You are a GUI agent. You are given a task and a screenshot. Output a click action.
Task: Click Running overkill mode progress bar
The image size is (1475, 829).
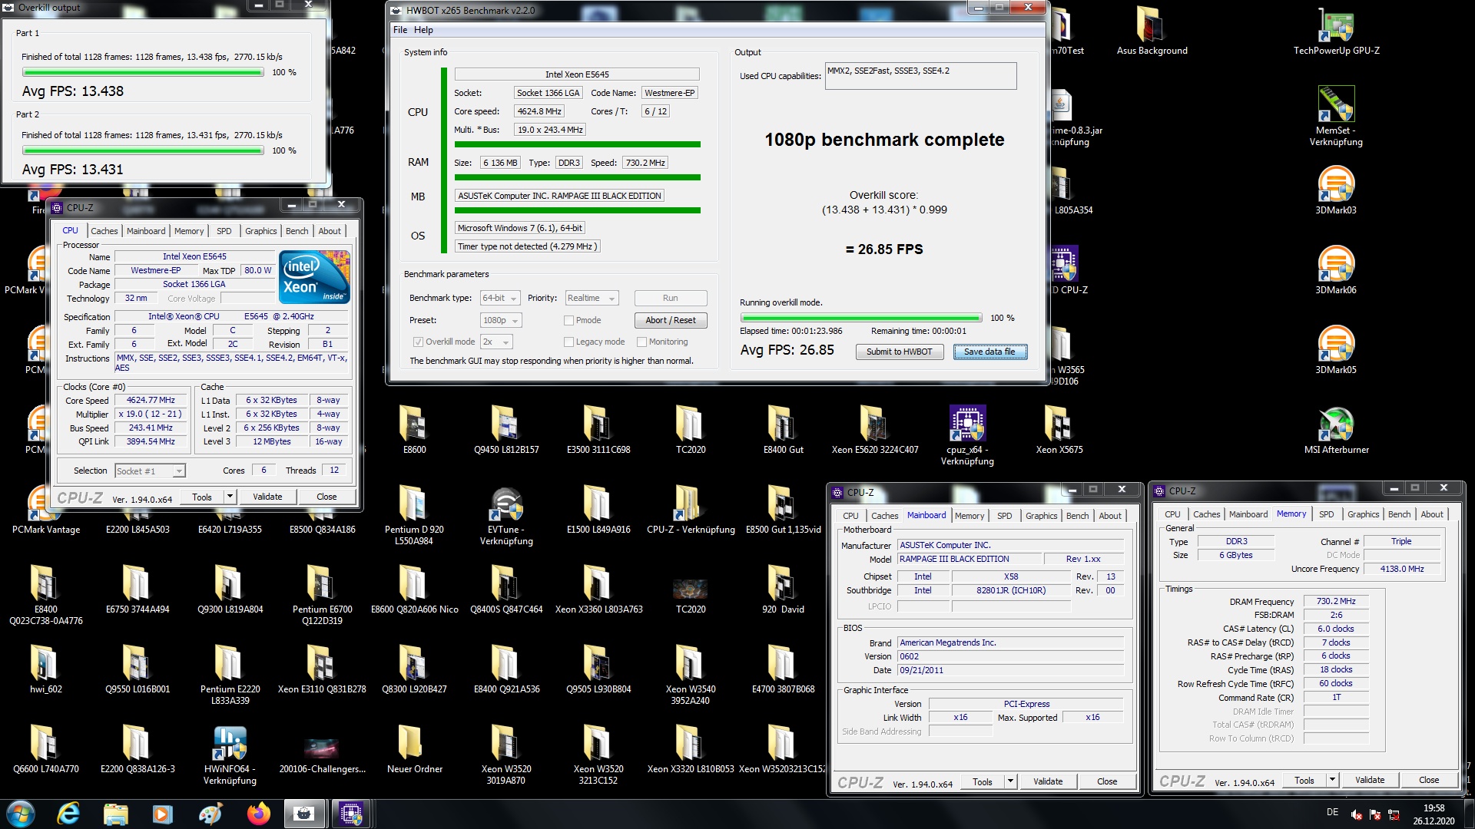tap(861, 319)
